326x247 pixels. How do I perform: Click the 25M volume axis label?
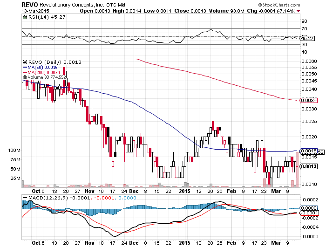point(15,178)
